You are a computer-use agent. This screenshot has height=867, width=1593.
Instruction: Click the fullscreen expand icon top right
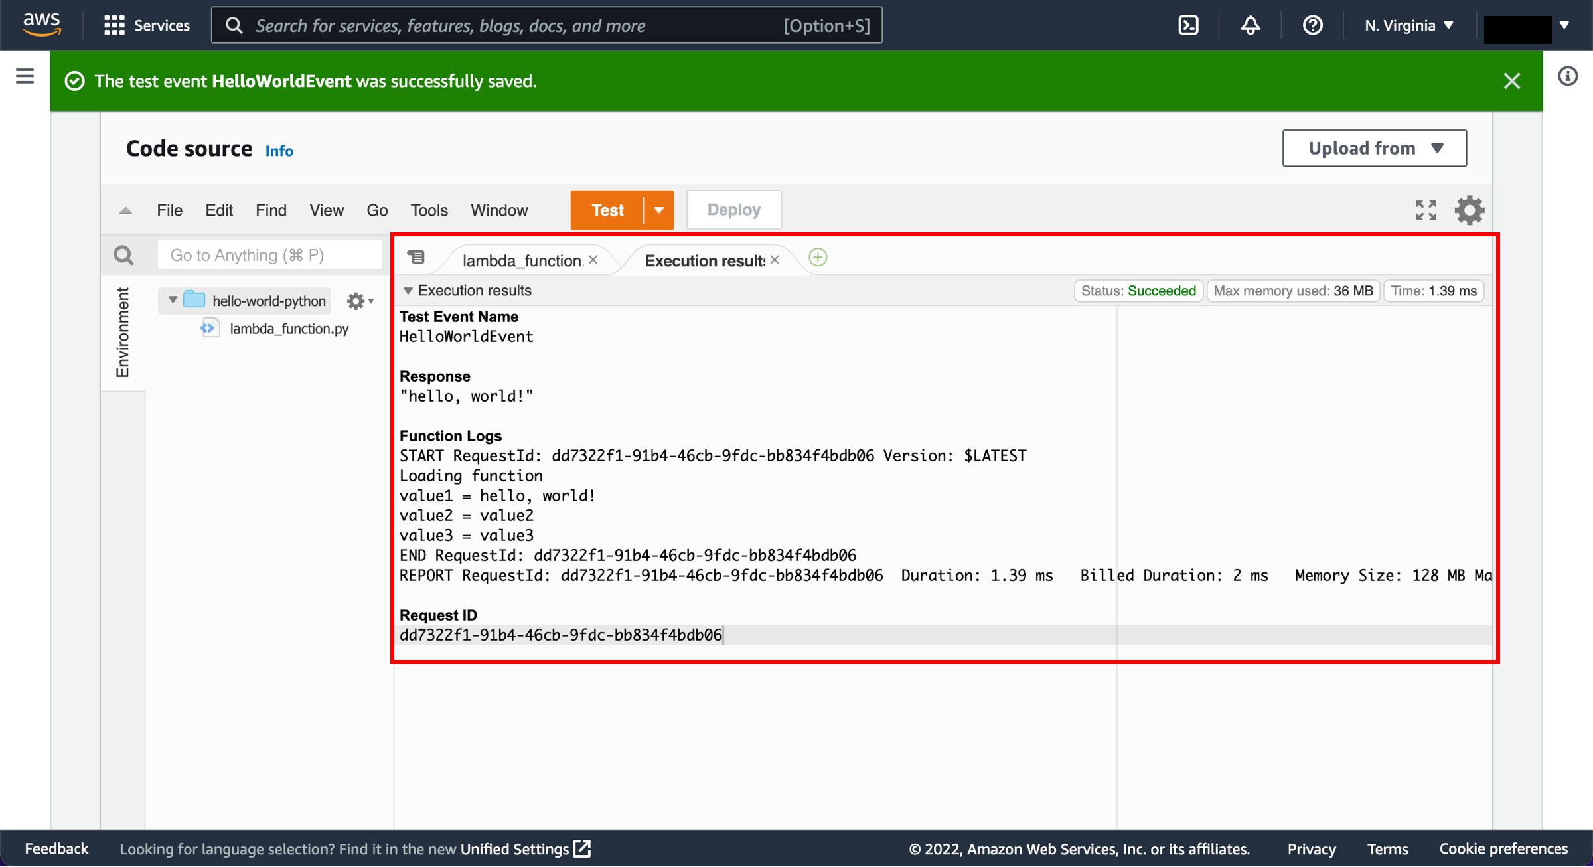pyautogui.click(x=1426, y=210)
